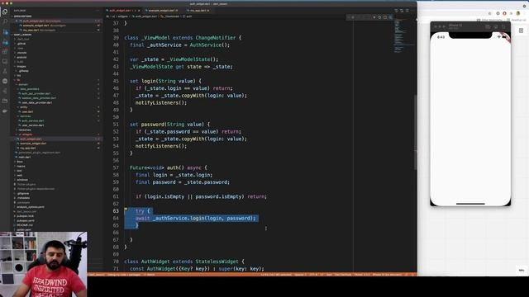This screenshot has height=297, width=529.
Task: Open user_service.dart in the file tree
Action: coord(33,125)
